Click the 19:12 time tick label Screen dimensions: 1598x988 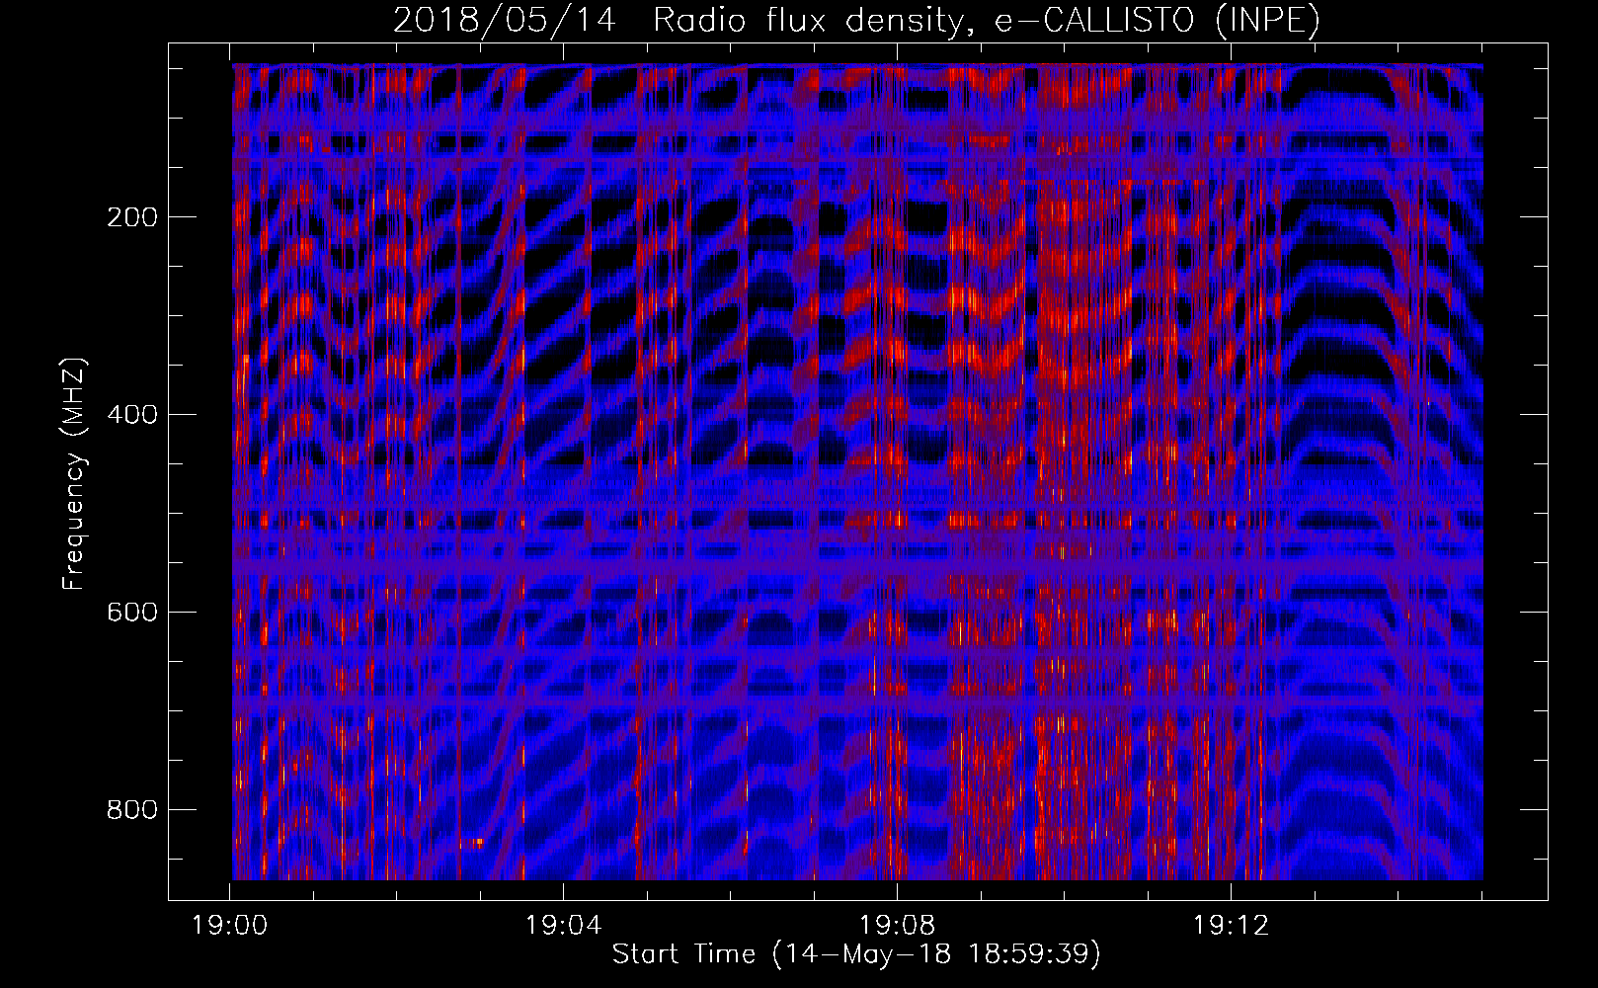[x=1231, y=926]
